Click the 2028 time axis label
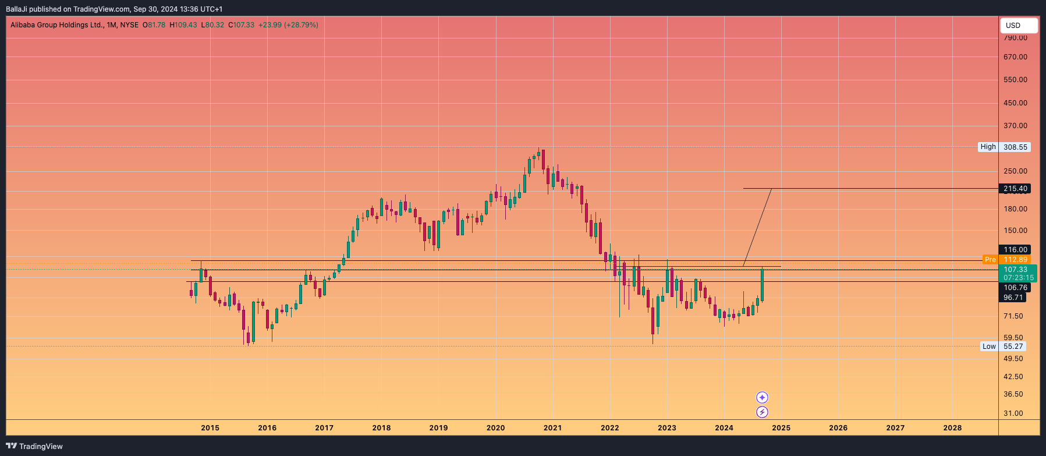This screenshot has height=456, width=1046. (x=952, y=428)
